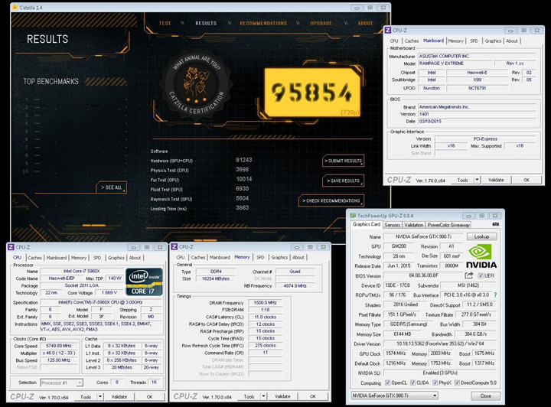This screenshot has height=407, width=551.
Task: Click the Z icon in the processor CPU-Z title bar
Action: coord(11,247)
